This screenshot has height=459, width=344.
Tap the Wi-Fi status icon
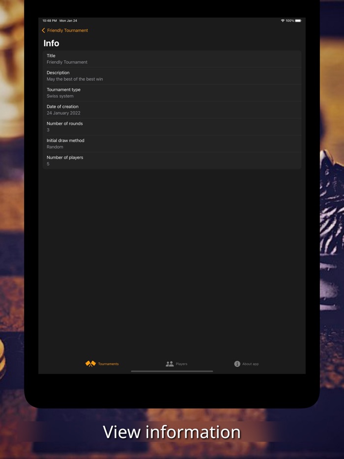pos(283,21)
